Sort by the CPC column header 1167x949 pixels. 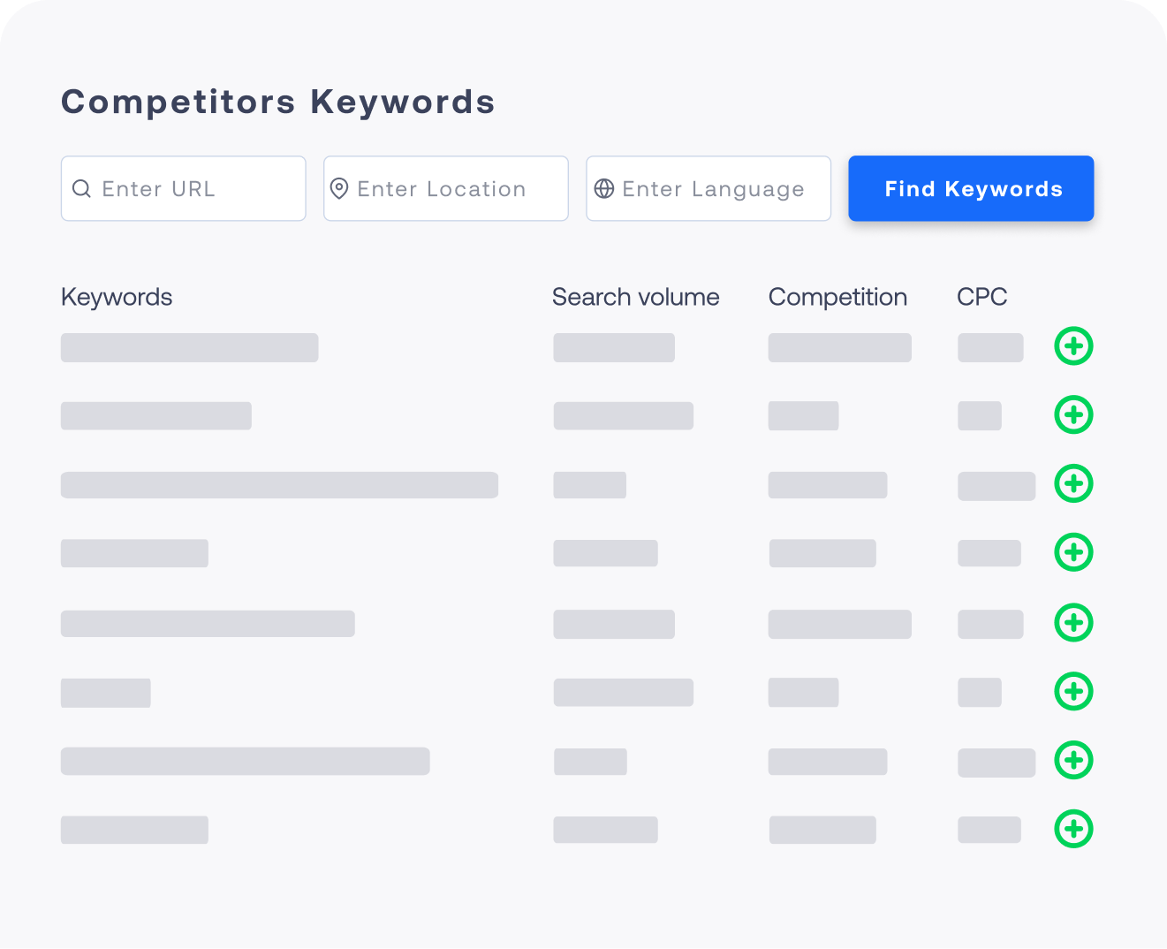point(981,297)
